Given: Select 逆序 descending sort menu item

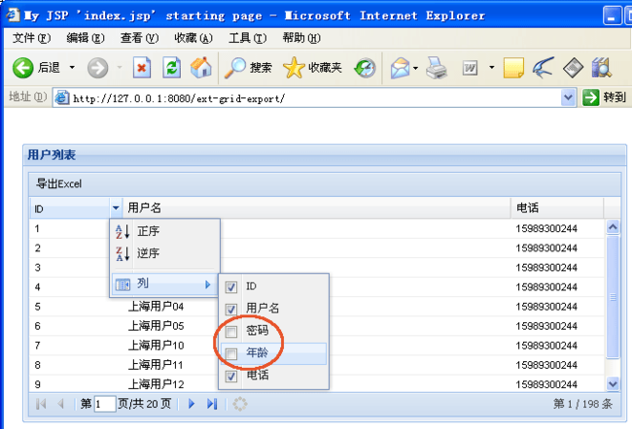Looking at the screenshot, I should pos(165,253).
